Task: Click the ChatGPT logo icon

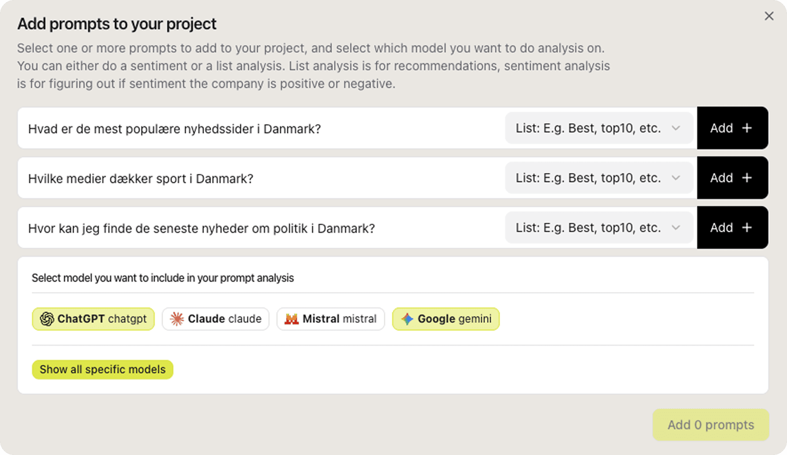Action: 47,319
